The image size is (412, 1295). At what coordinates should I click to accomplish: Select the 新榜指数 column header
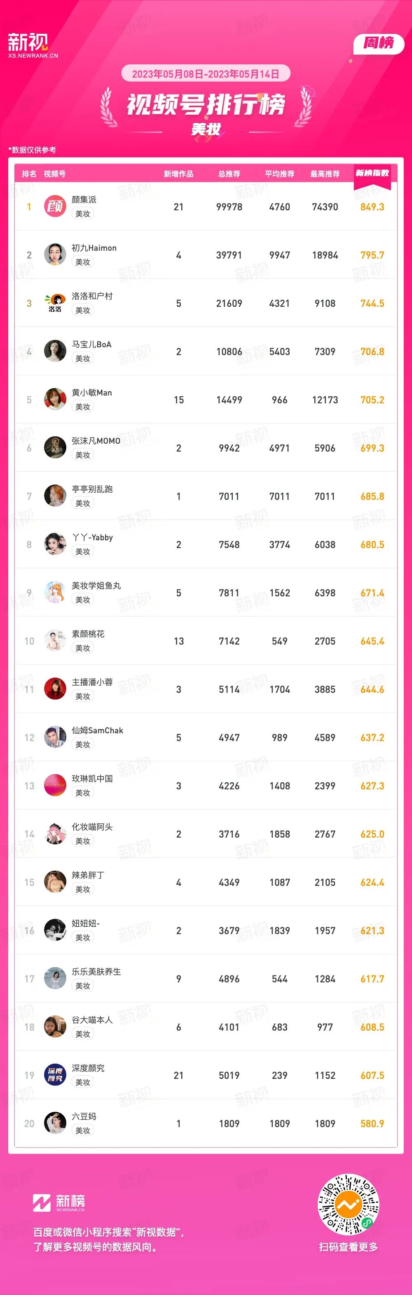[x=372, y=174]
